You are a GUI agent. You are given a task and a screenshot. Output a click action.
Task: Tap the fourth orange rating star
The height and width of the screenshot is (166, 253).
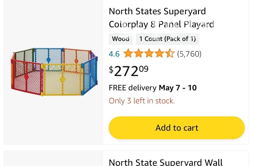[159, 54]
